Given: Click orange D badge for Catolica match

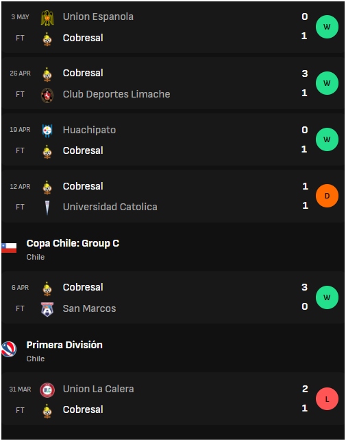Looking at the screenshot, I should (327, 196).
